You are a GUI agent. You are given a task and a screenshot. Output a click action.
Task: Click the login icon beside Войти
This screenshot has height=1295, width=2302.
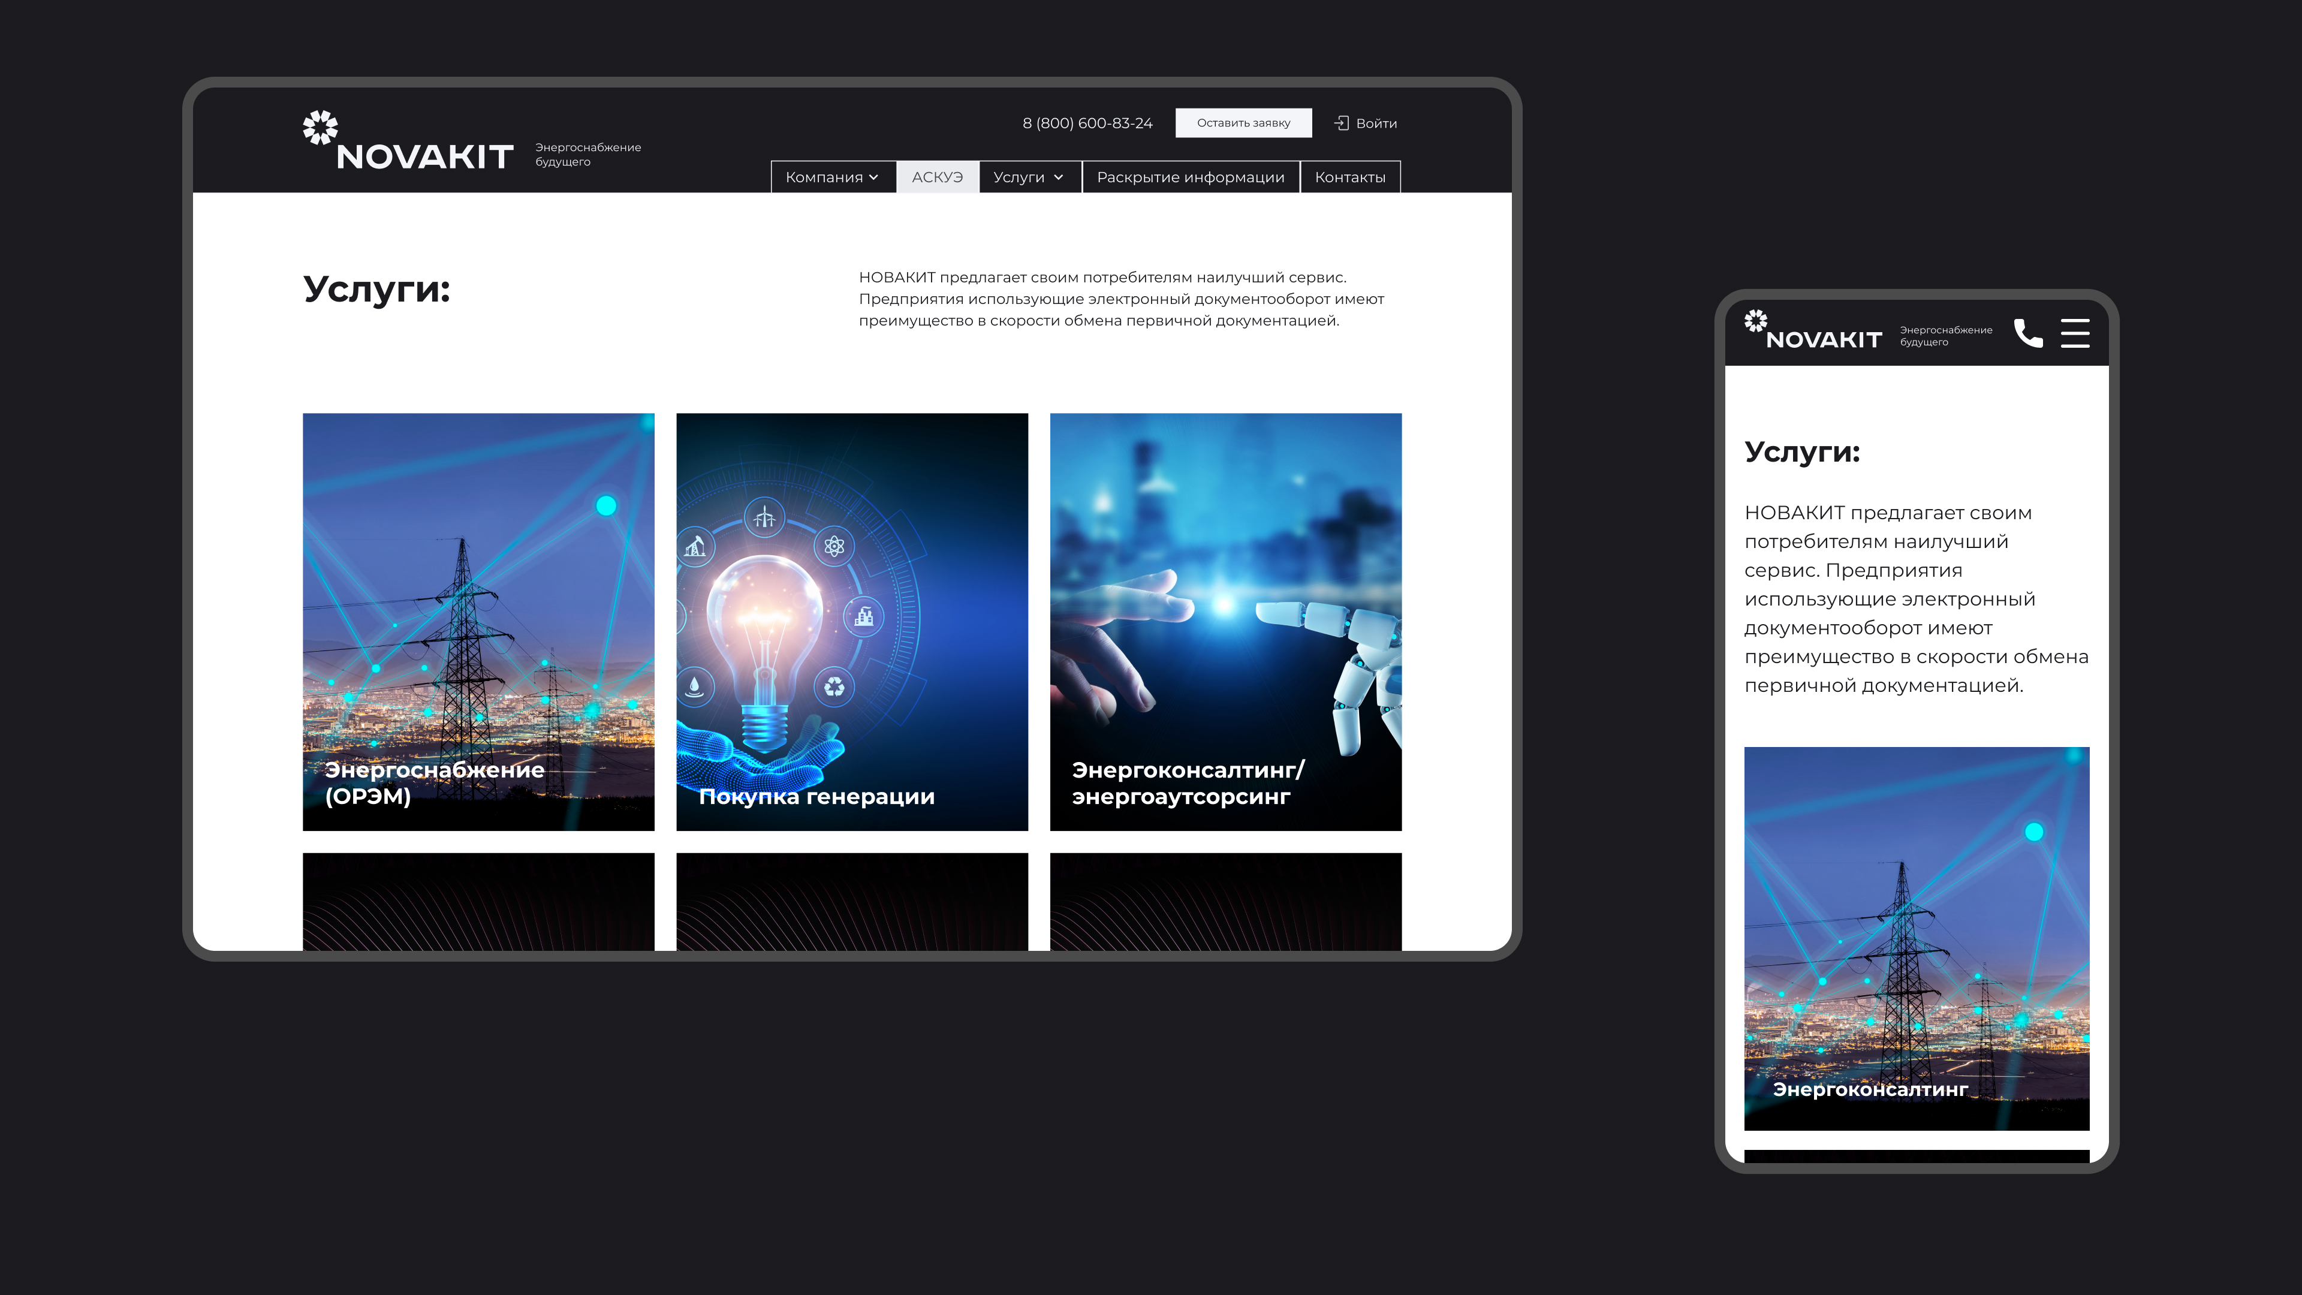[x=1342, y=122]
